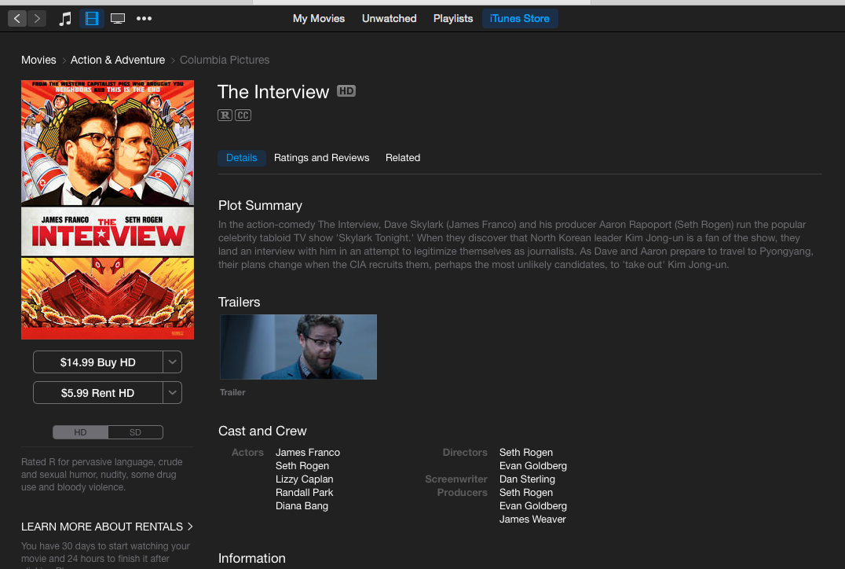
Task: Select the Details tab
Action: pos(241,158)
